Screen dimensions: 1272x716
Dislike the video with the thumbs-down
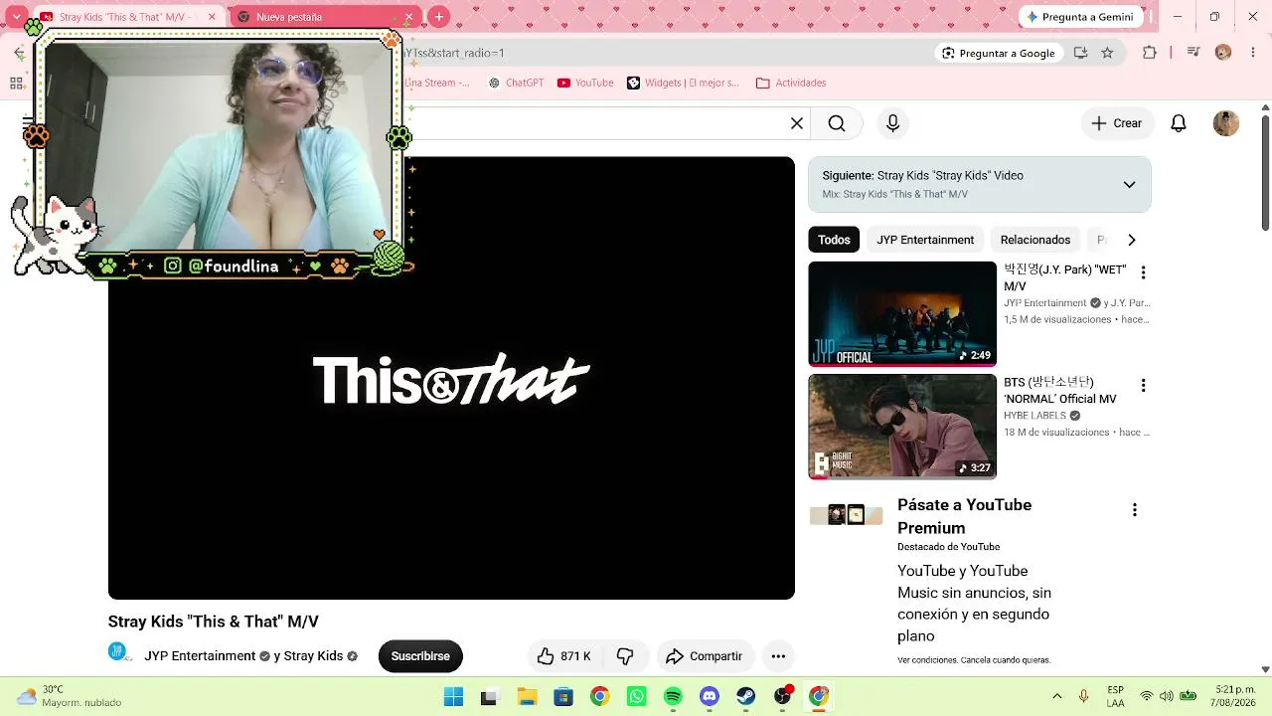(x=625, y=656)
